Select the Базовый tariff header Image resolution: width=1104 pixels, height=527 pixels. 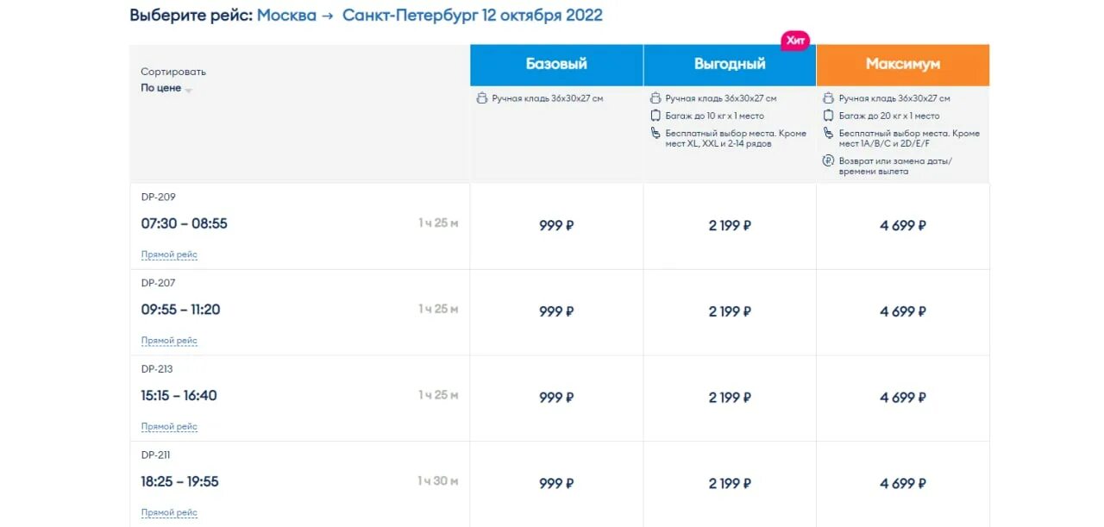tap(556, 65)
